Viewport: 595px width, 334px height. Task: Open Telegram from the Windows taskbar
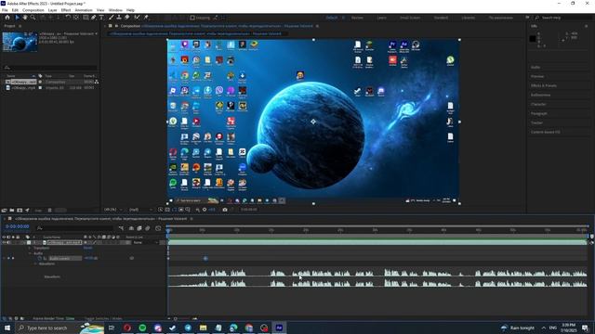[x=188, y=328]
